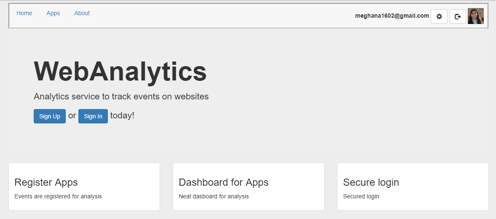Open settings via the gear icon
Image resolution: width=496 pixels, height=219 pixels.
439,16
